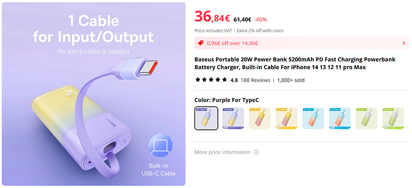The width and height of the screenshot is (412, 188).
Task: Open the info icon beside More price information
Action: (256, 152)
